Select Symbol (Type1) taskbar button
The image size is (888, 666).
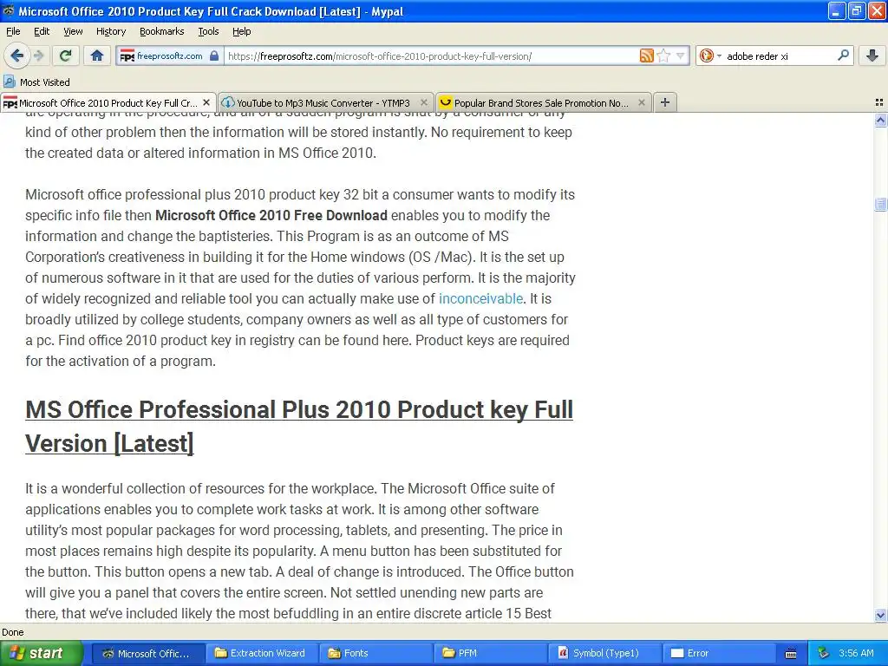pyautogui.click(x=604, y=653)
